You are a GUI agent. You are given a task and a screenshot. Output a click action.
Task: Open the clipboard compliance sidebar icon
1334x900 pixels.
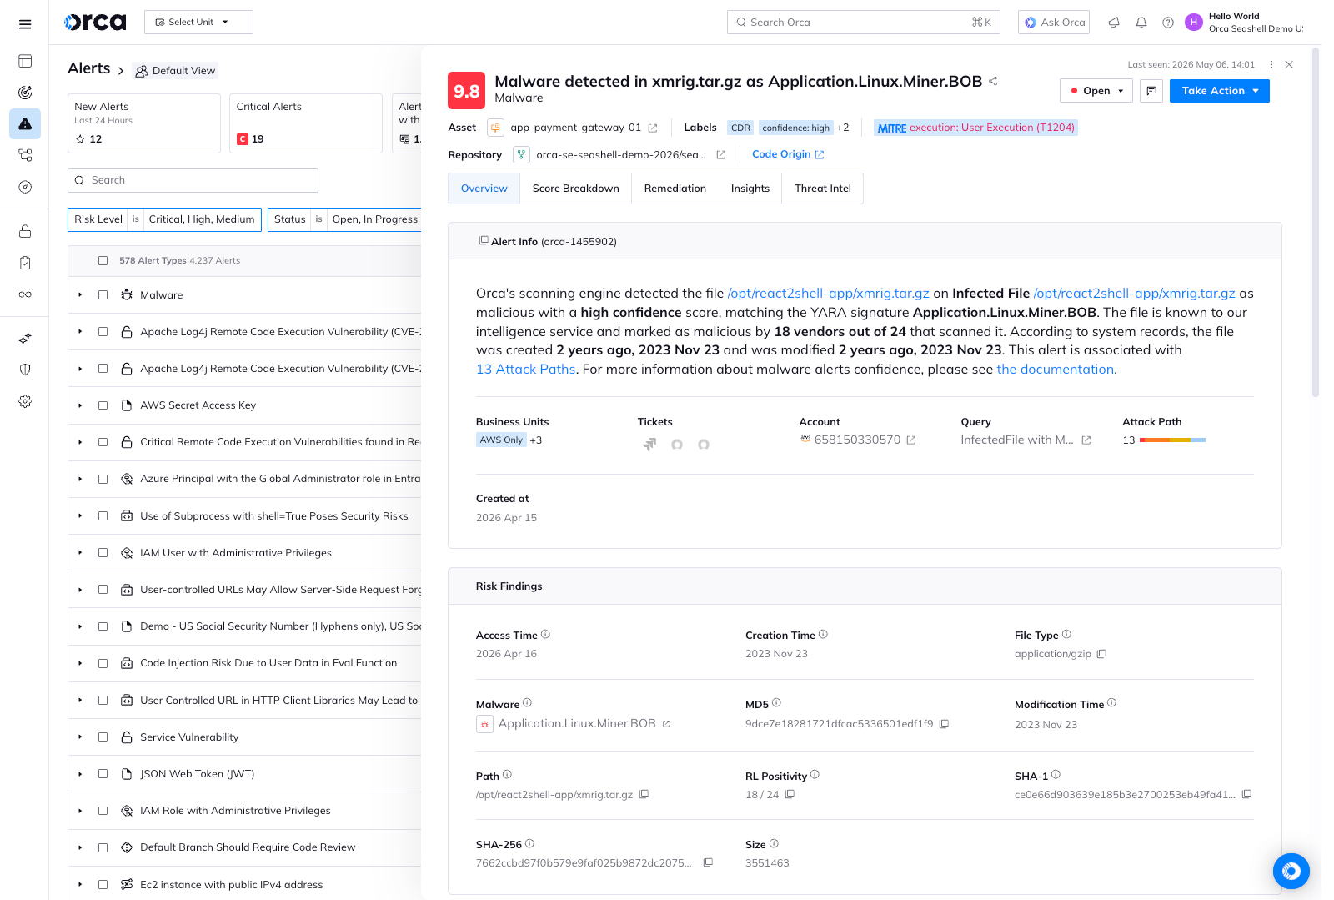pyautogui.click(x=25, y=263)
